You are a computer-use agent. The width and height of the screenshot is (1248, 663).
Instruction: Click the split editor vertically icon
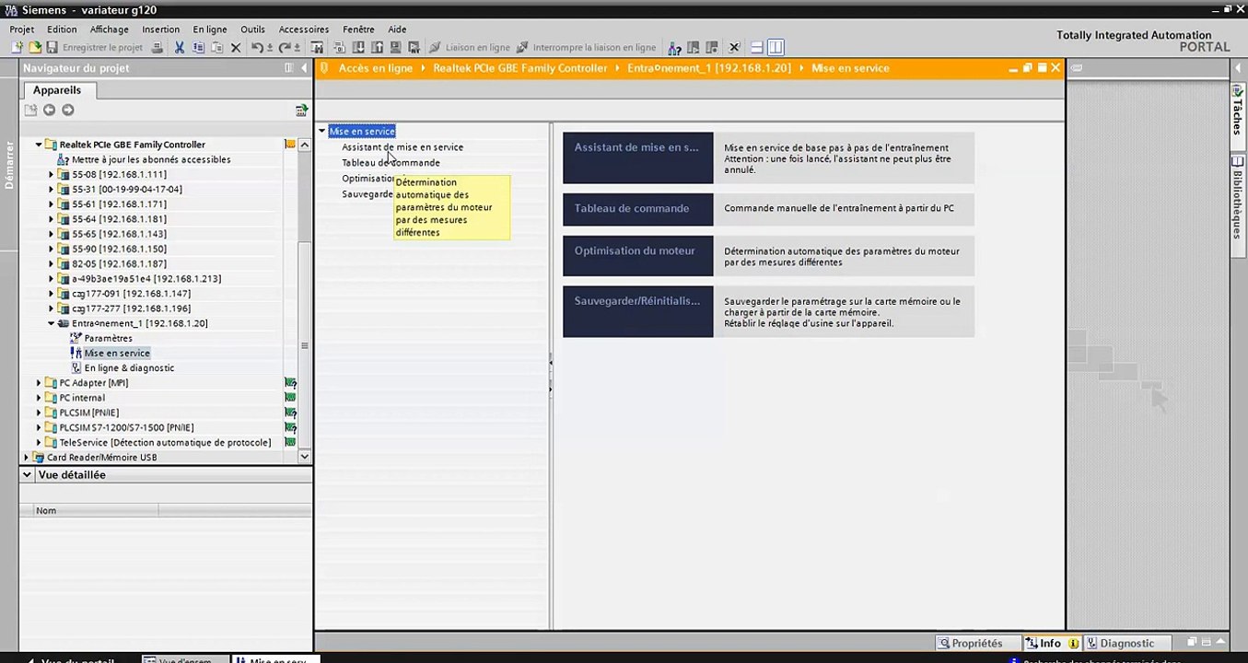point(776,47)
